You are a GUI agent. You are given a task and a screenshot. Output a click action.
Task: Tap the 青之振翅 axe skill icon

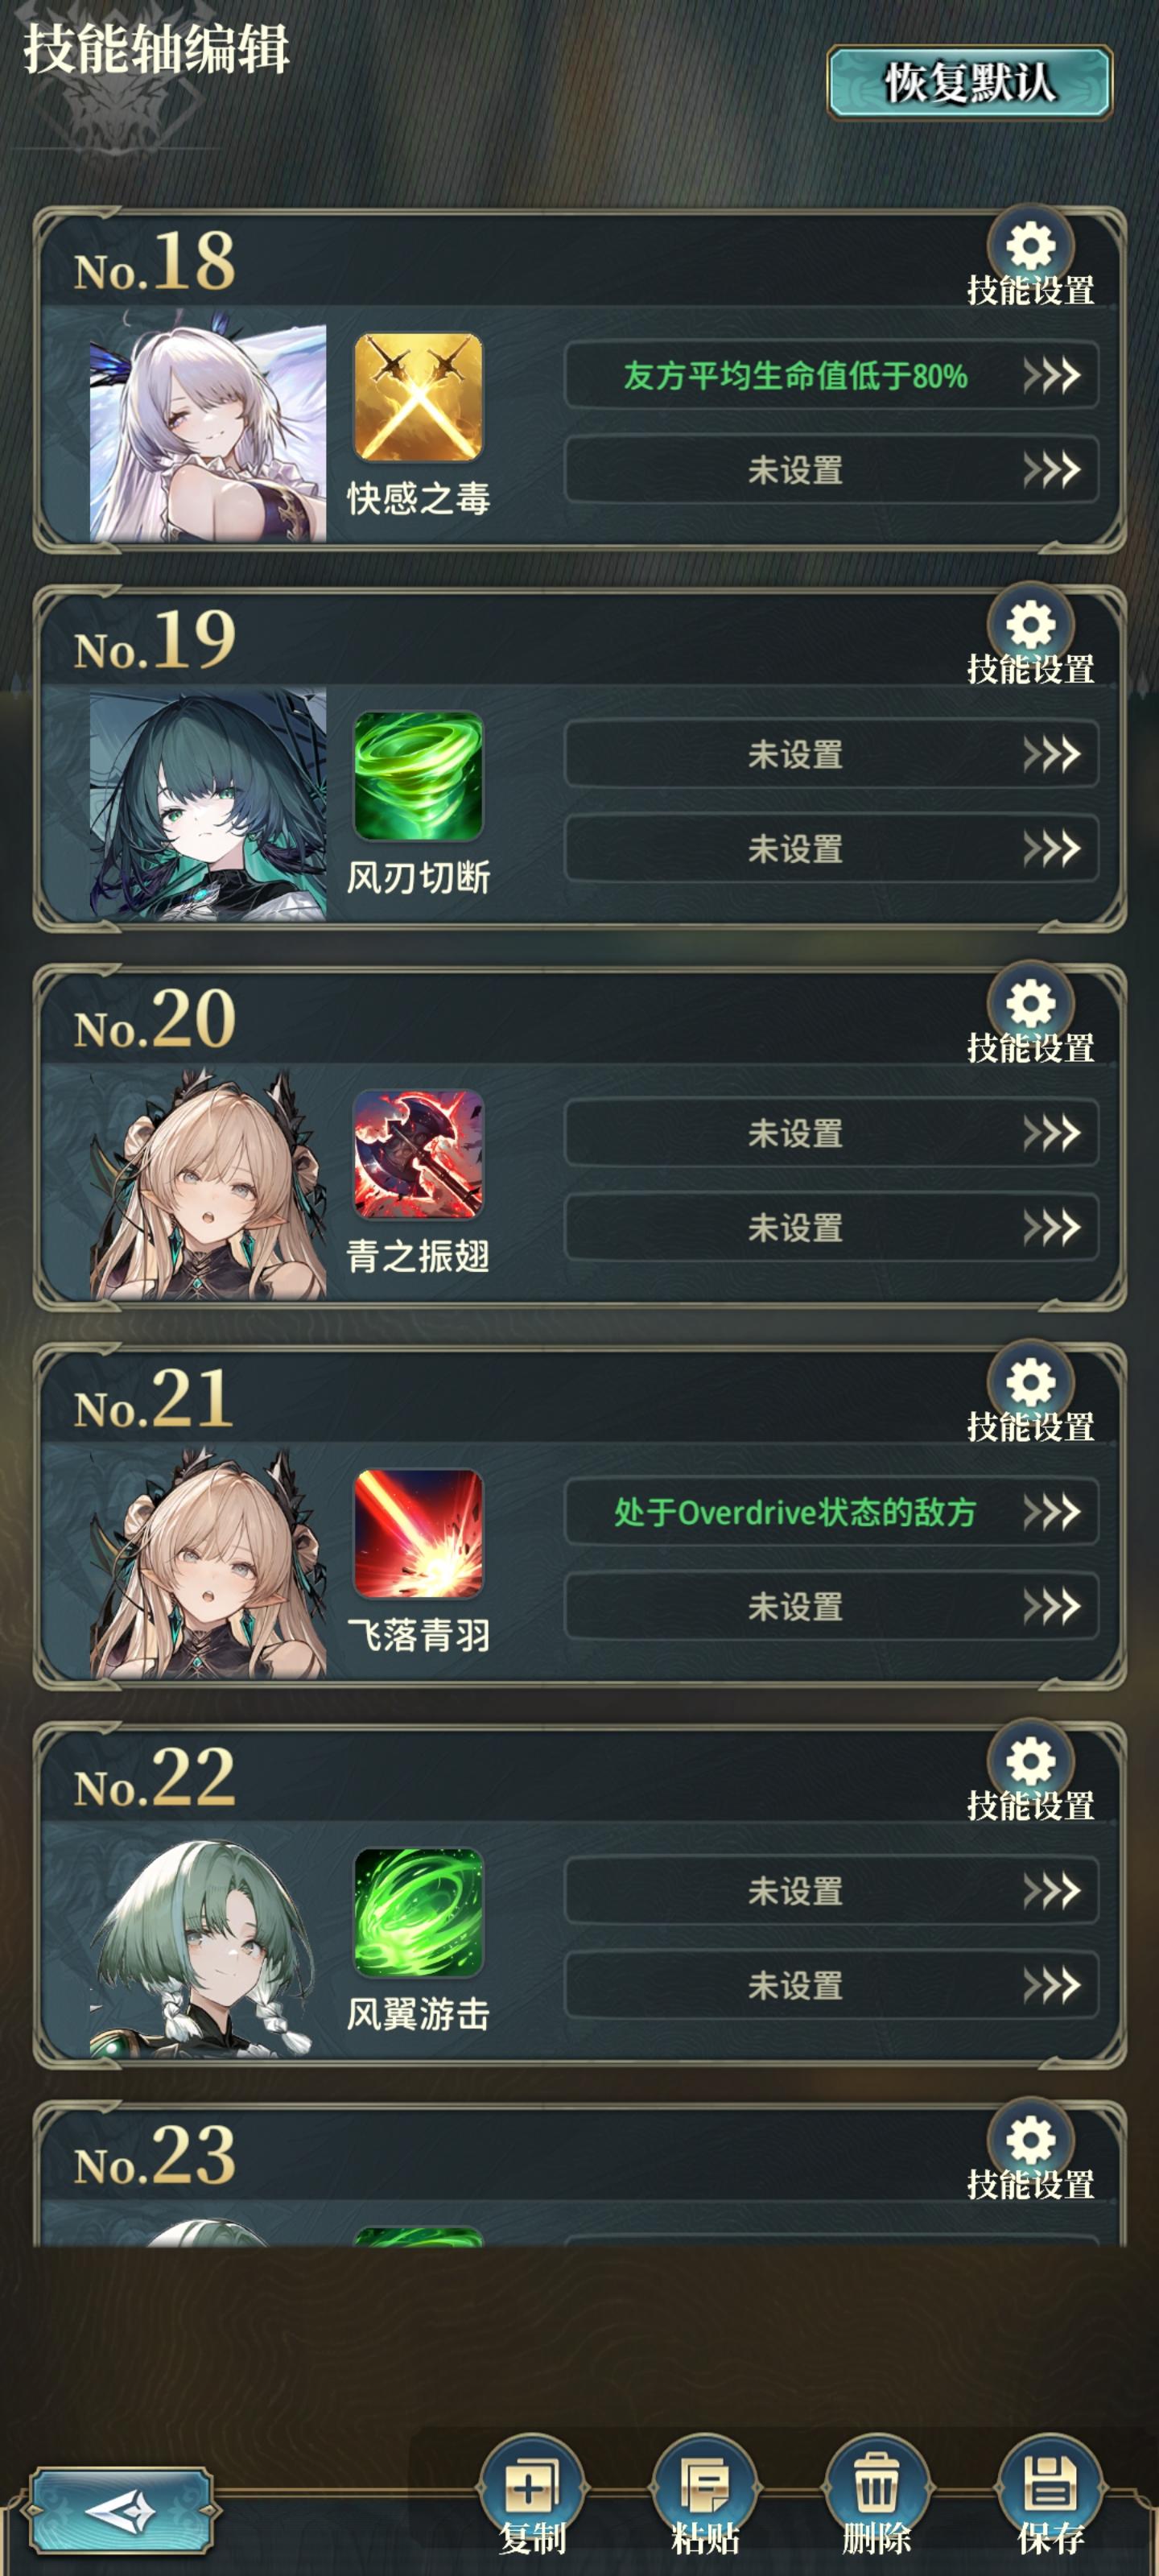coord(418,1154)
